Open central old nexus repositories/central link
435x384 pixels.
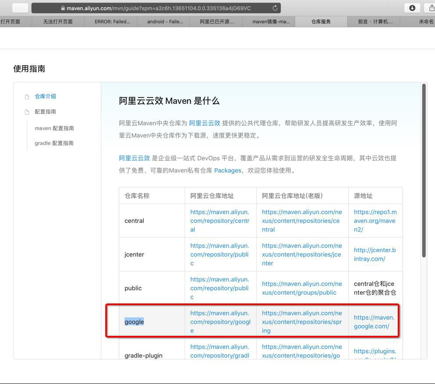(302, 221)
